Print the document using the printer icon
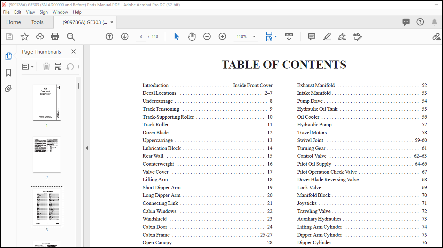Screen dimensions: 443x248 [x=55, y=37]
